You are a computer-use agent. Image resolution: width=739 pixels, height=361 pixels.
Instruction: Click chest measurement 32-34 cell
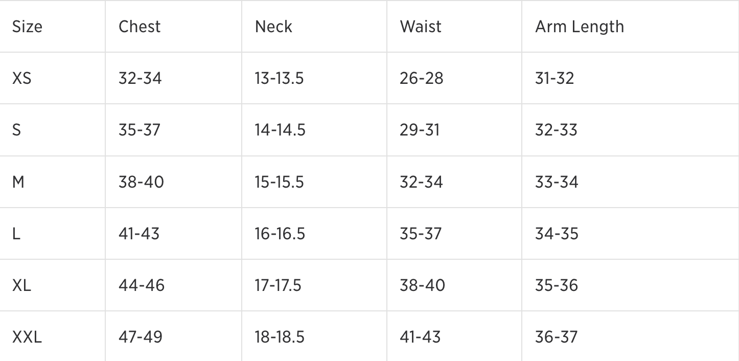click(140, 78)
